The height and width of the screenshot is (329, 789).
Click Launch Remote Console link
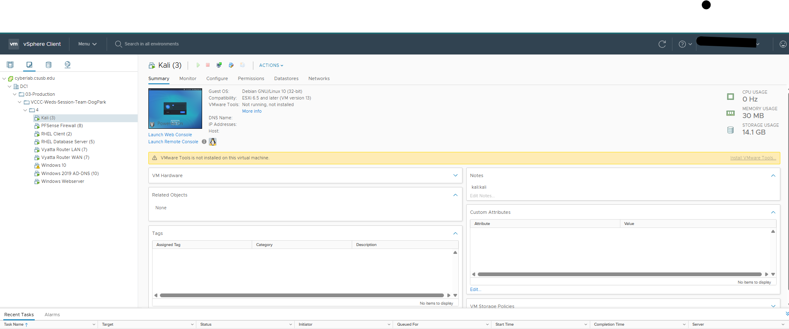(x=173, y=142)
